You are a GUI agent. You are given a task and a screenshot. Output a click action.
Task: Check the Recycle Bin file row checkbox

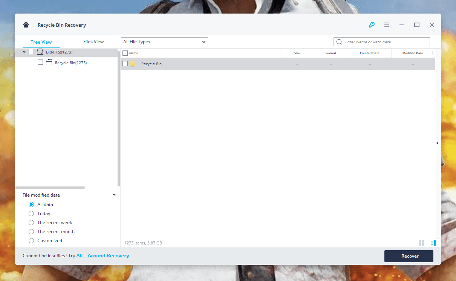click(125, 64)
